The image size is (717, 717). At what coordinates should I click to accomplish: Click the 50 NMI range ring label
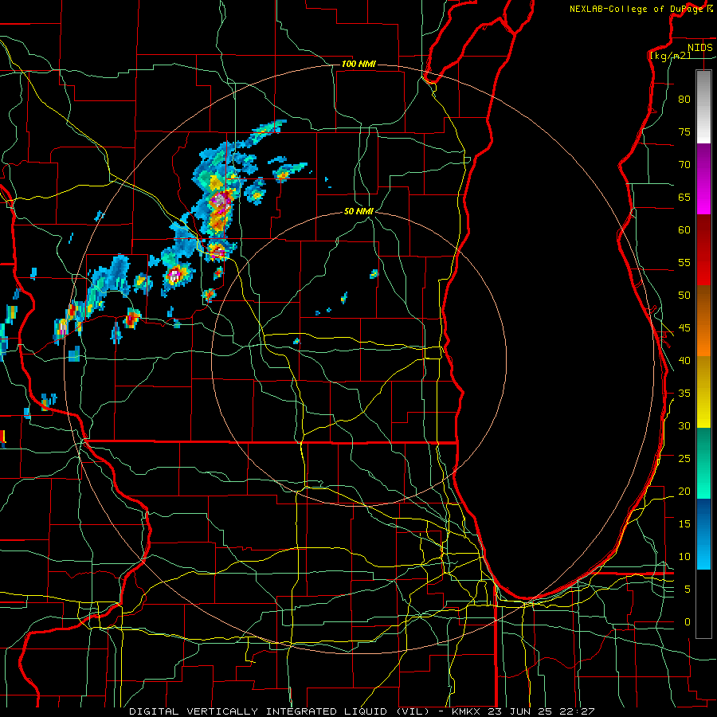click(x=359, y=211)
